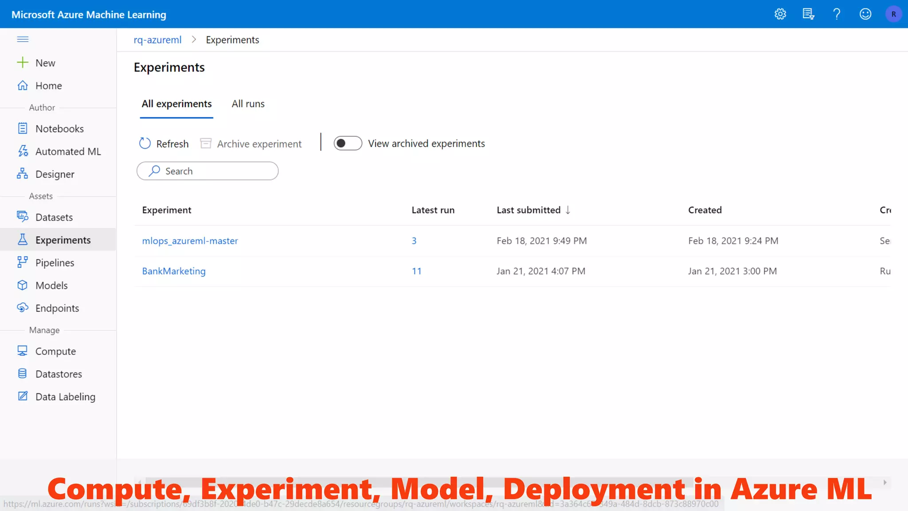
Task: Click inside the Search input field
Action: click(207, 171)
